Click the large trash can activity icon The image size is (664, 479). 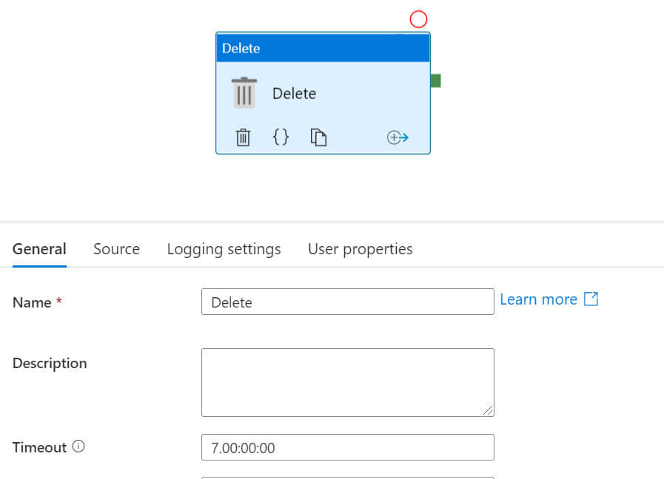click(x=244, y=93)
